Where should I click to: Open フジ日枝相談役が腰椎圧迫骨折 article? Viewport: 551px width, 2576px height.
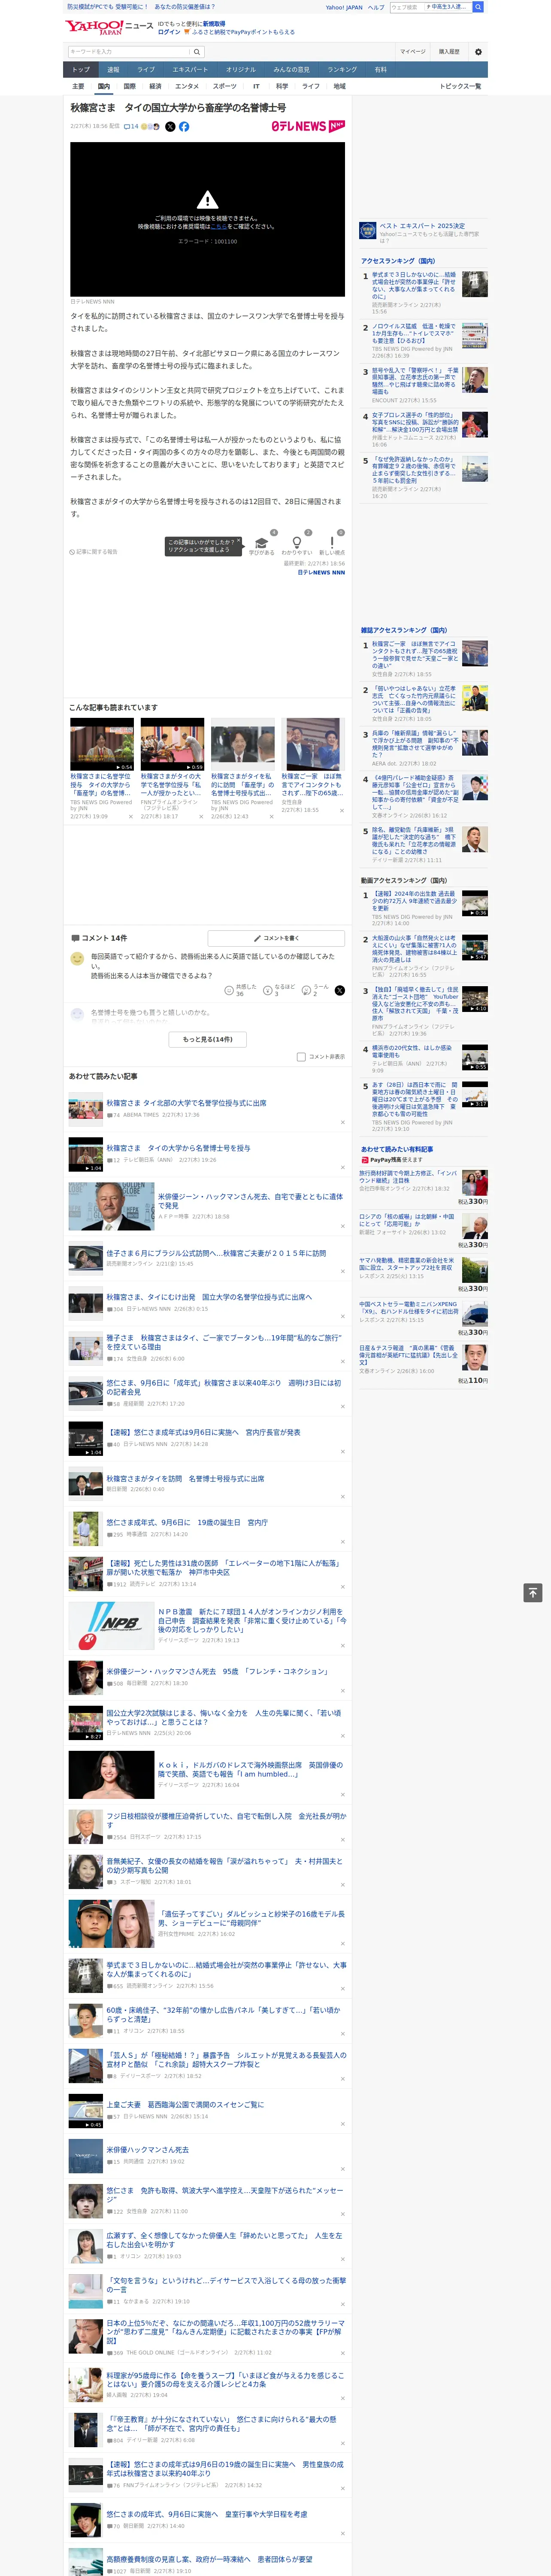point(226,1820)
